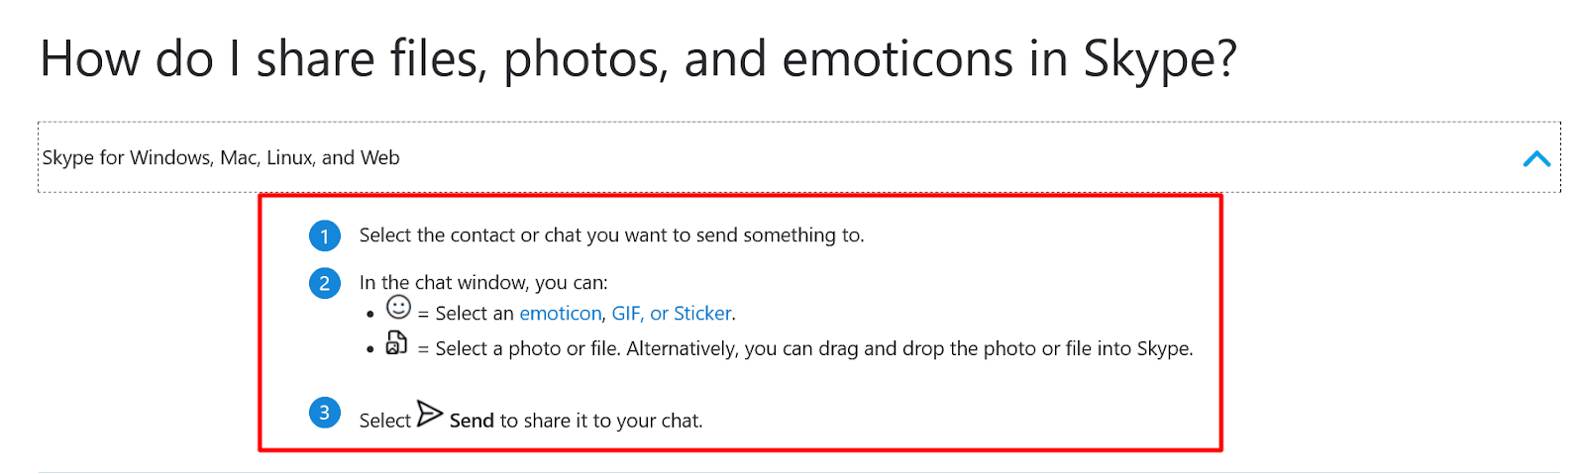The height and width of the screenshot is (474, 1585).
Task: Click the blue step 1 number badge
Action: click(x=325, y=236)
